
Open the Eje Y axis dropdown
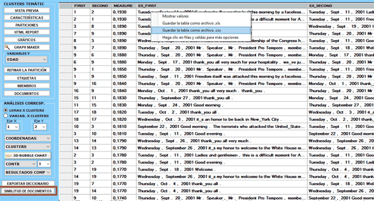coord(40,127)
